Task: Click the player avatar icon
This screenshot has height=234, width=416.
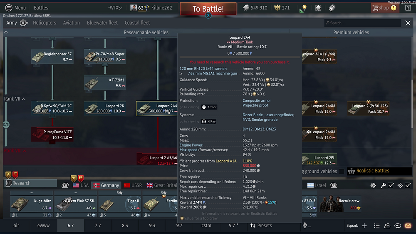Action: click(x=134, y=7)
